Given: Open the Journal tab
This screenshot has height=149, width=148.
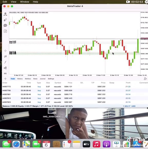Looking at the screenshot, I should coord(43,79).
